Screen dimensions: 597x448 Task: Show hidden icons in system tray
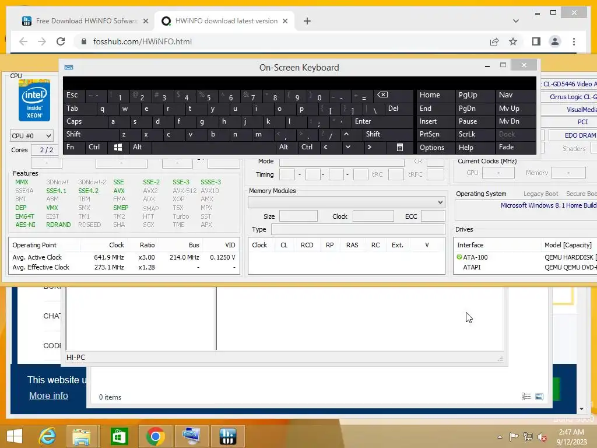tap(500, 437)
